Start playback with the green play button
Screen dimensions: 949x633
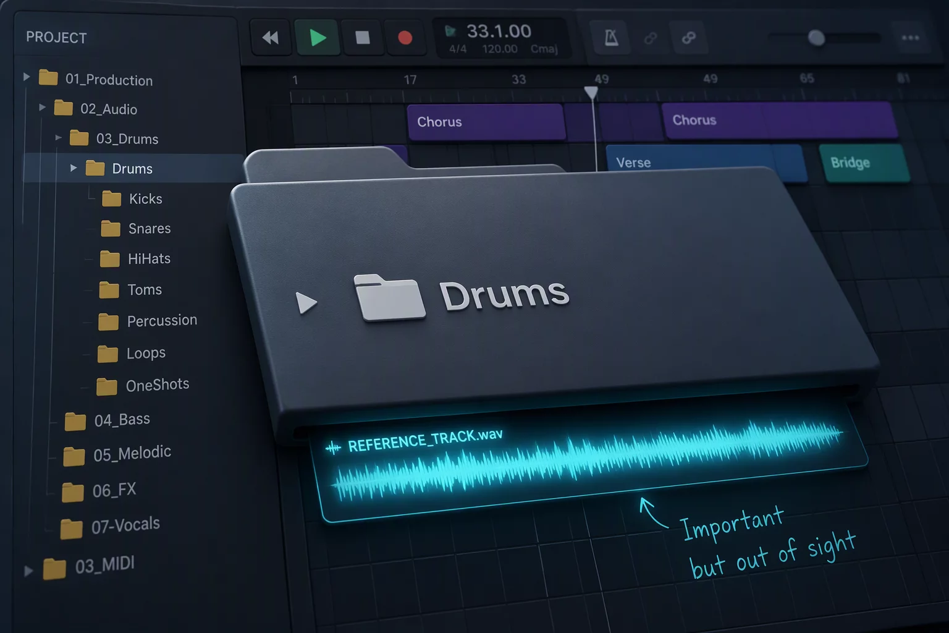pyautogui.click(x=317, y=38)
